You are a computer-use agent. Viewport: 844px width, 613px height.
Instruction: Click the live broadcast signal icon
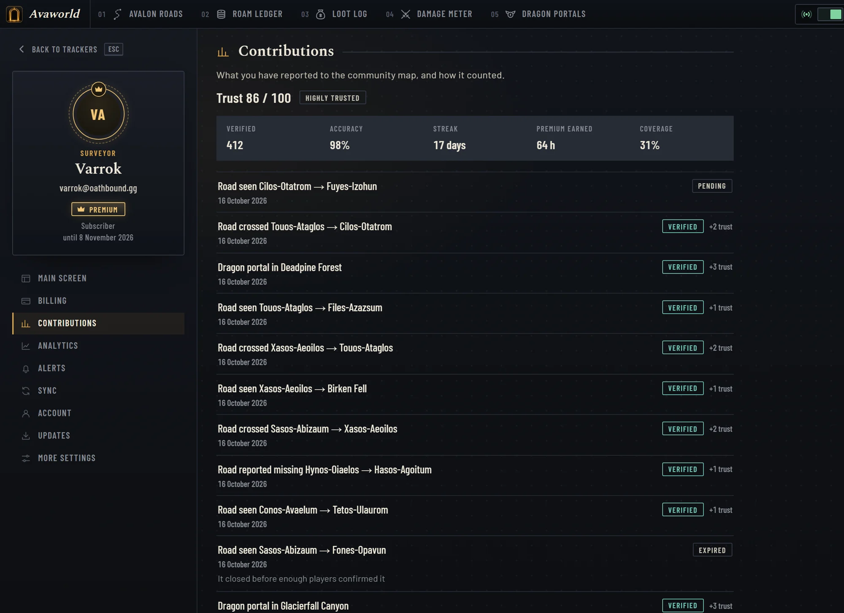(x=806, y=14)
